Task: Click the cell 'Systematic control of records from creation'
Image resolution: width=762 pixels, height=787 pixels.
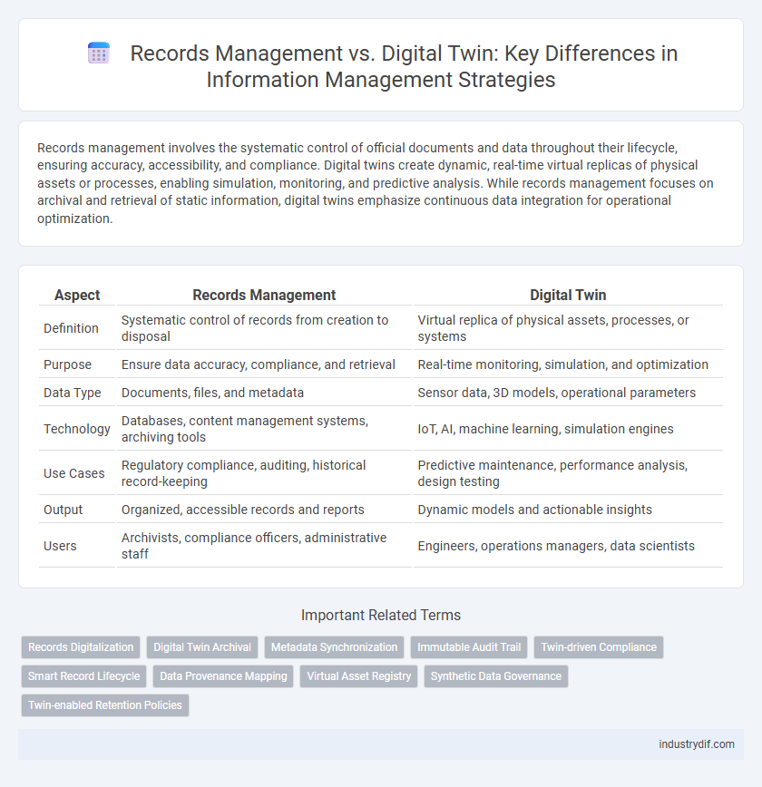Action: tap(264, 328)
